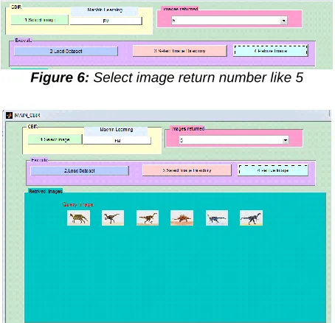Click '1 Select Image' in the top Figure 6 panel
This screenshot has height=323, width=335.
pos(40,20)
